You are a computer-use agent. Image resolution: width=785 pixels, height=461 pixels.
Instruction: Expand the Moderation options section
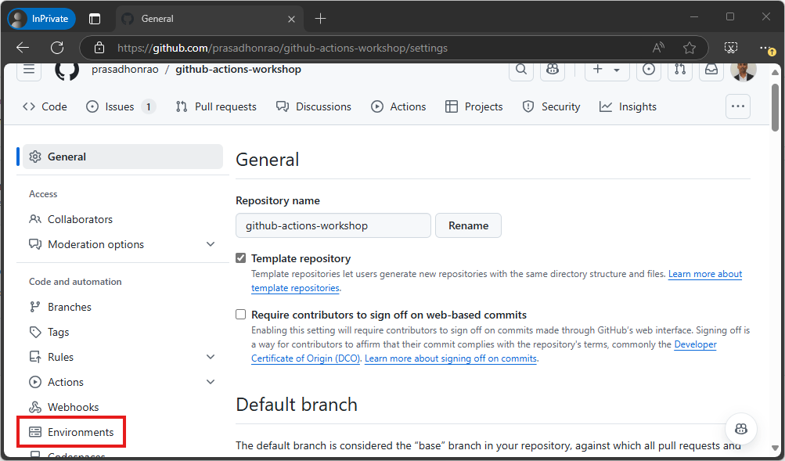[x=210, y=243]
